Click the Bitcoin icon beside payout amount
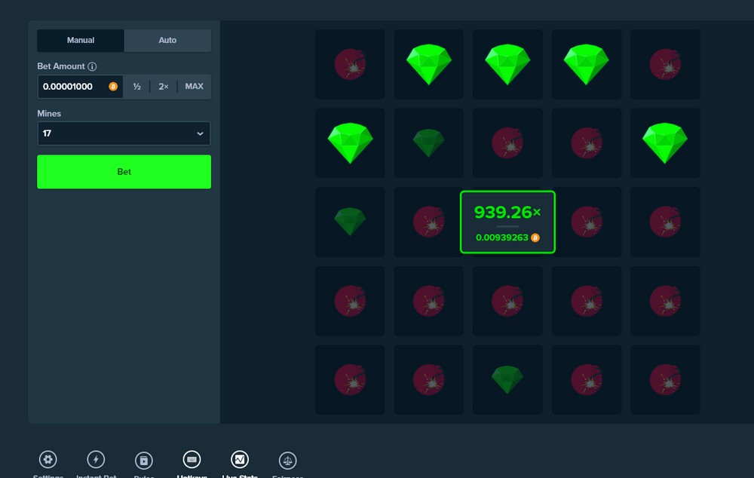 pos(535,237)
